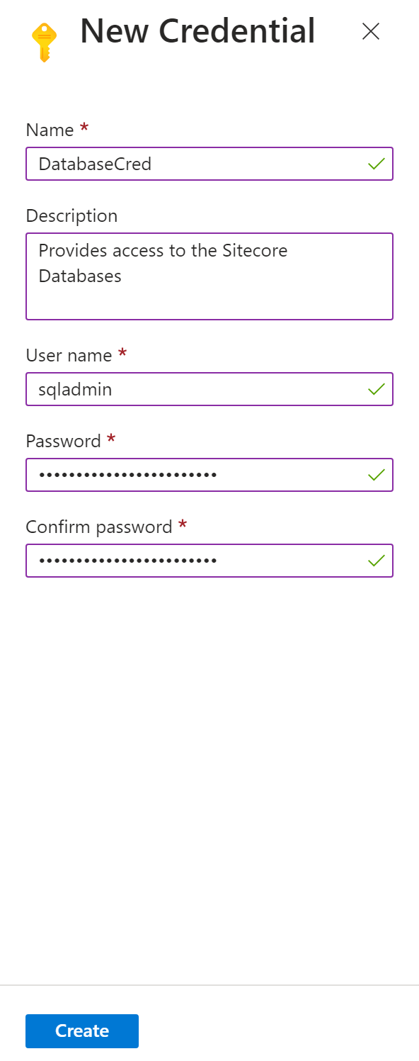Click the Create button
The image size is (419, 1061).
pyautogui.click(x=82, y=1031)
